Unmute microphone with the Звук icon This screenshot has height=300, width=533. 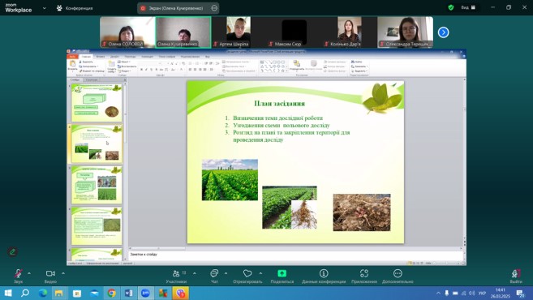pos(19,273)
